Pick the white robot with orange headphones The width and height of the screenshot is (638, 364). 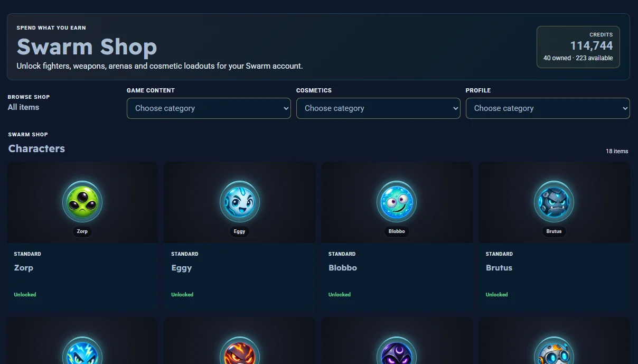(554, 350)
